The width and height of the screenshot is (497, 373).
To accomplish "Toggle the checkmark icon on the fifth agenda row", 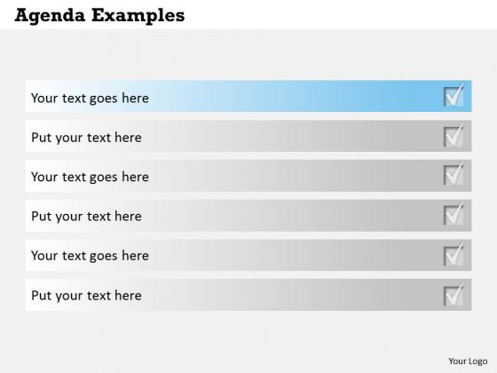I will [x=454, y=254].
